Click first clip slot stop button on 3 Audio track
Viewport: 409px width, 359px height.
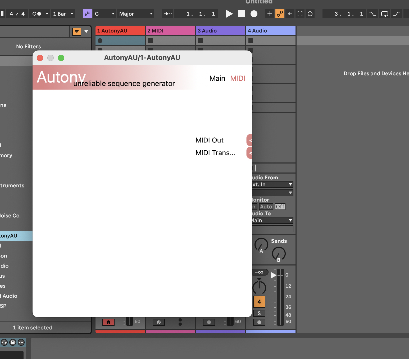[201, 41]
